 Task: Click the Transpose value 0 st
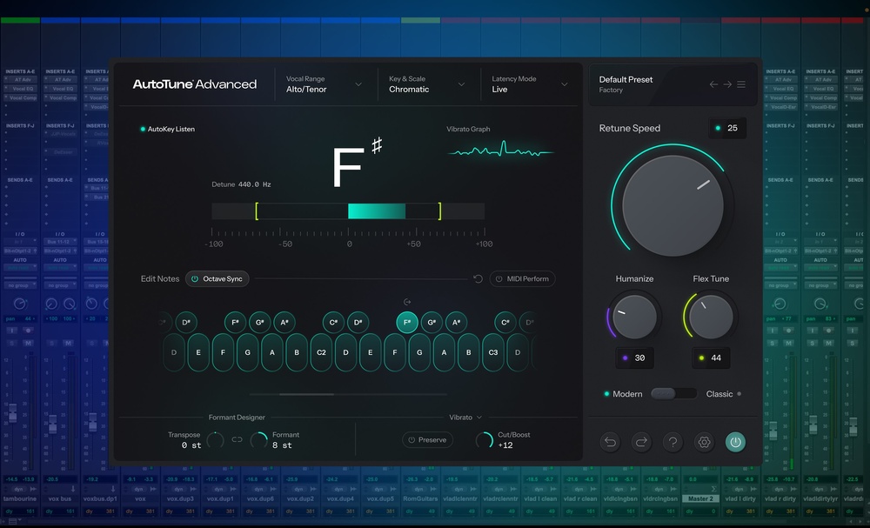[x=191, y=445]
